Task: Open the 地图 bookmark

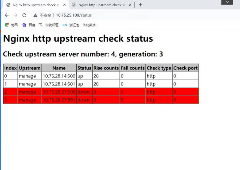Action: tap(15, 25)
